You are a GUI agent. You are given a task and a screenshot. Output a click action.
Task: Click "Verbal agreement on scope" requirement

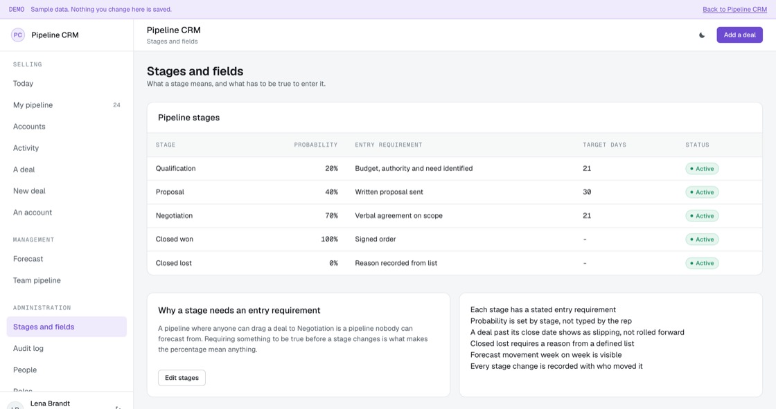[x=399, y=216]
